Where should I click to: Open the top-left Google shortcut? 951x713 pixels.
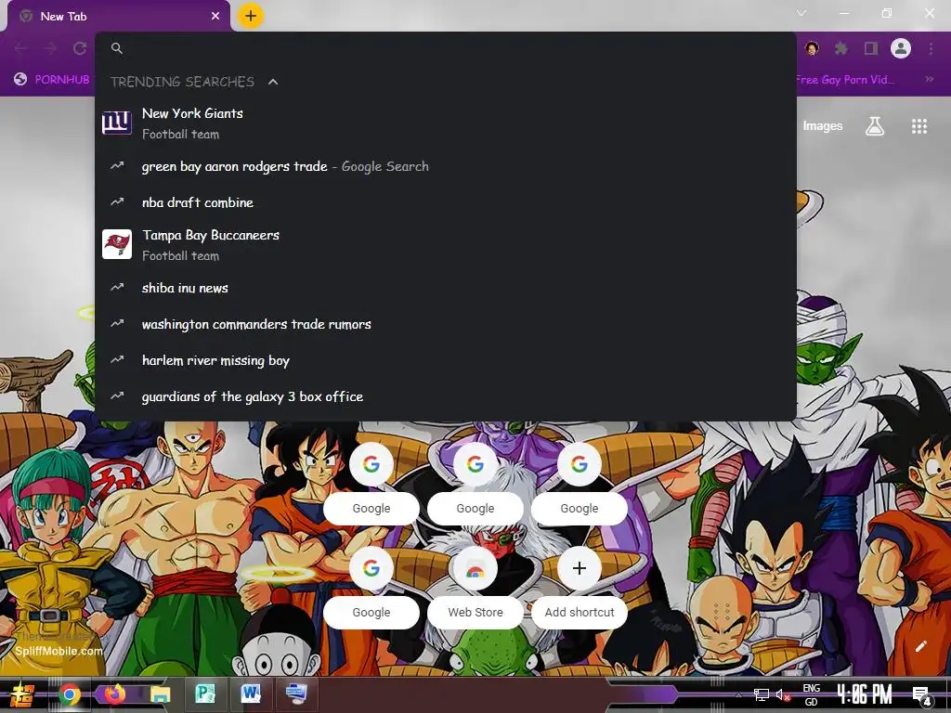point(371,484)
